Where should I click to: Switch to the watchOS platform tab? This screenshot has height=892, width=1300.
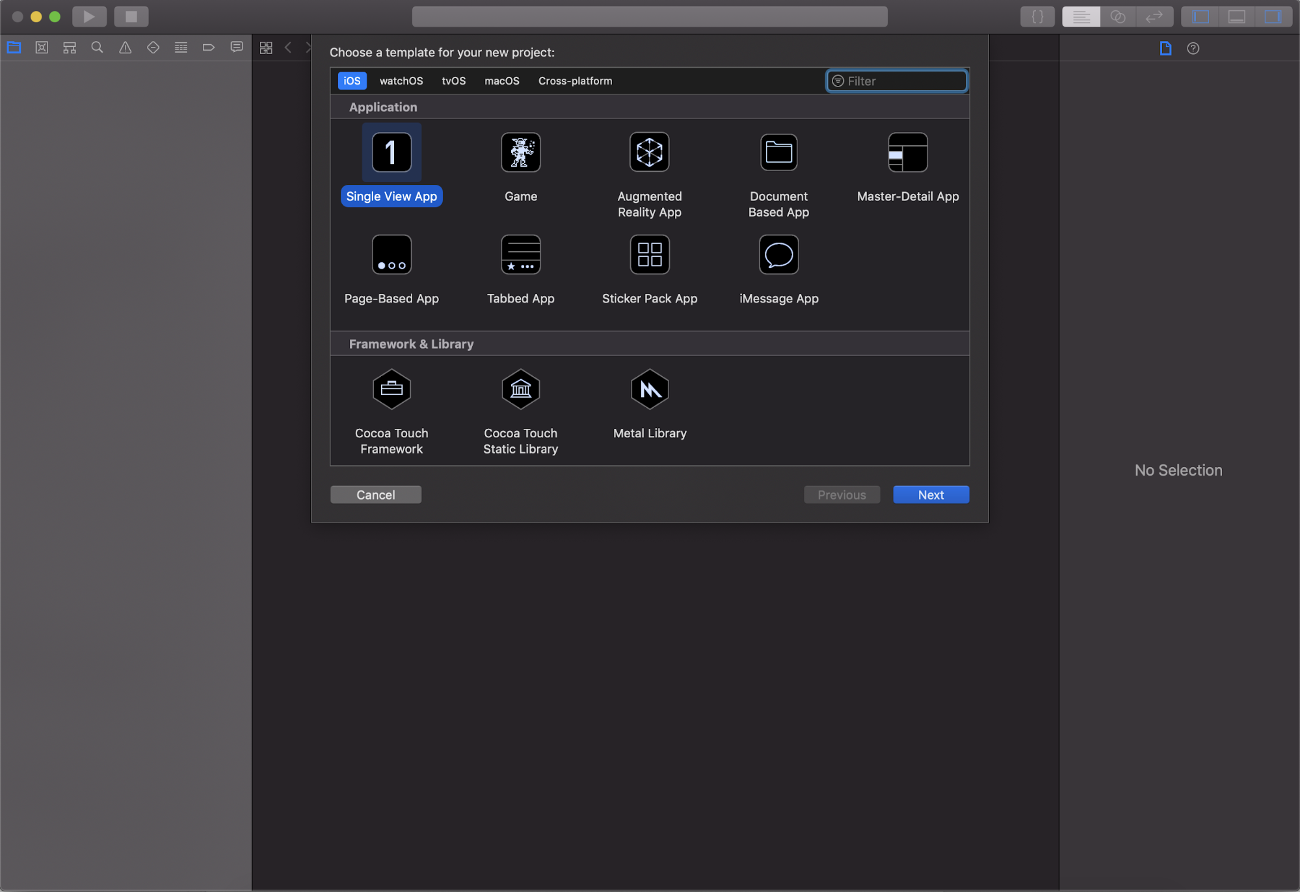[401, 81]
